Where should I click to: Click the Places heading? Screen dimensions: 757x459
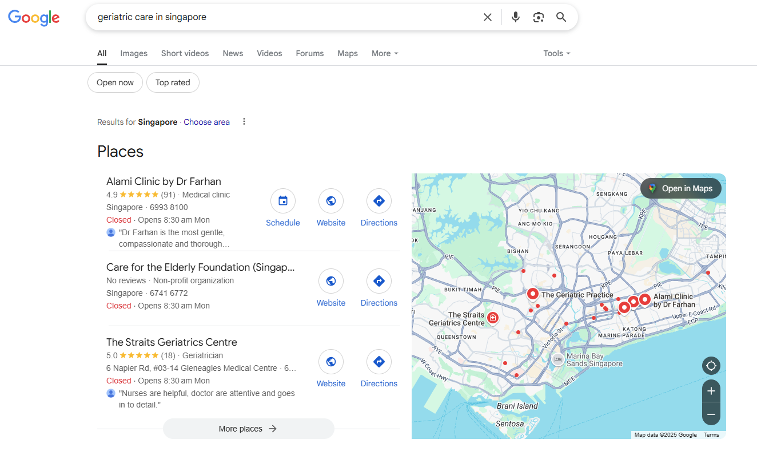[x=120, y=152]
